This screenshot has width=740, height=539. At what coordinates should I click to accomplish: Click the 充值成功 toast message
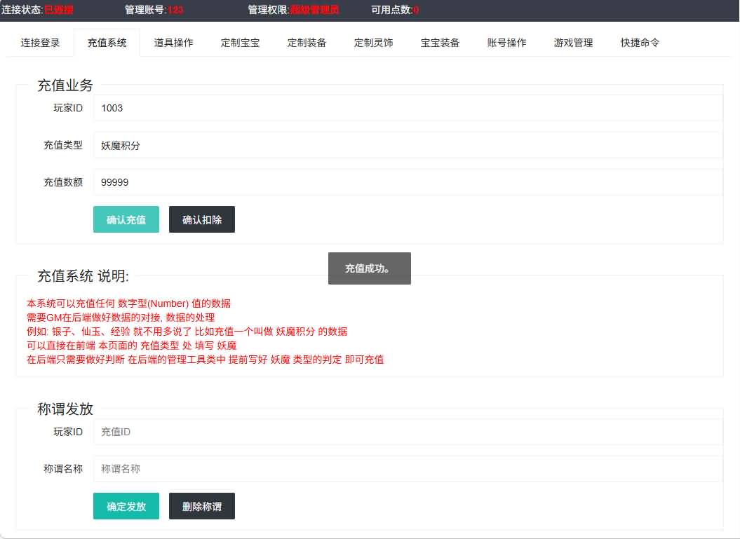pos(369,268)
